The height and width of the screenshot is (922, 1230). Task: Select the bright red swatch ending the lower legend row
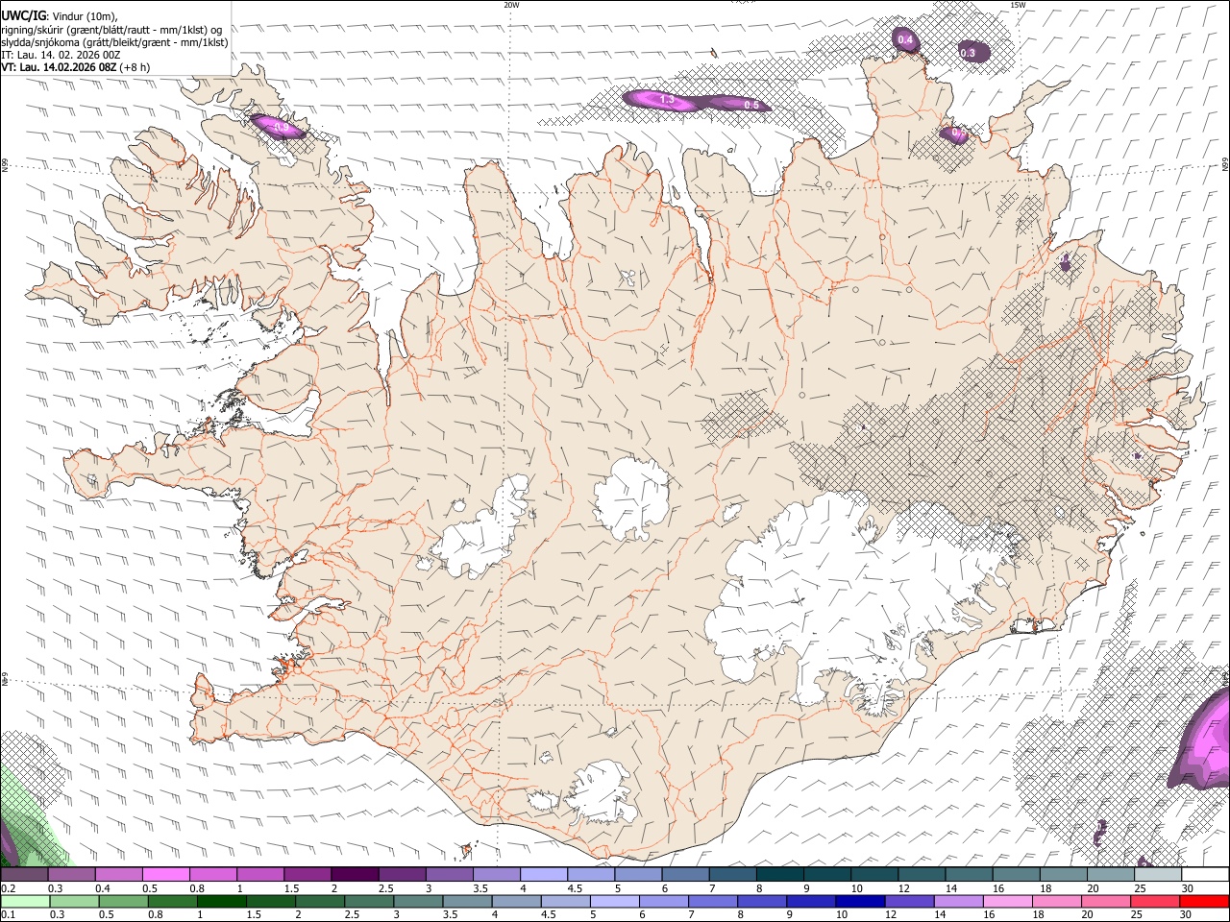[1204, 902]
